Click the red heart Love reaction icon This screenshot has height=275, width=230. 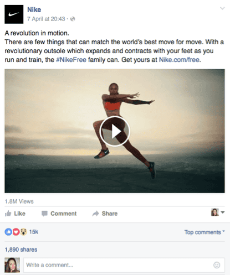(x=16, y=232)
